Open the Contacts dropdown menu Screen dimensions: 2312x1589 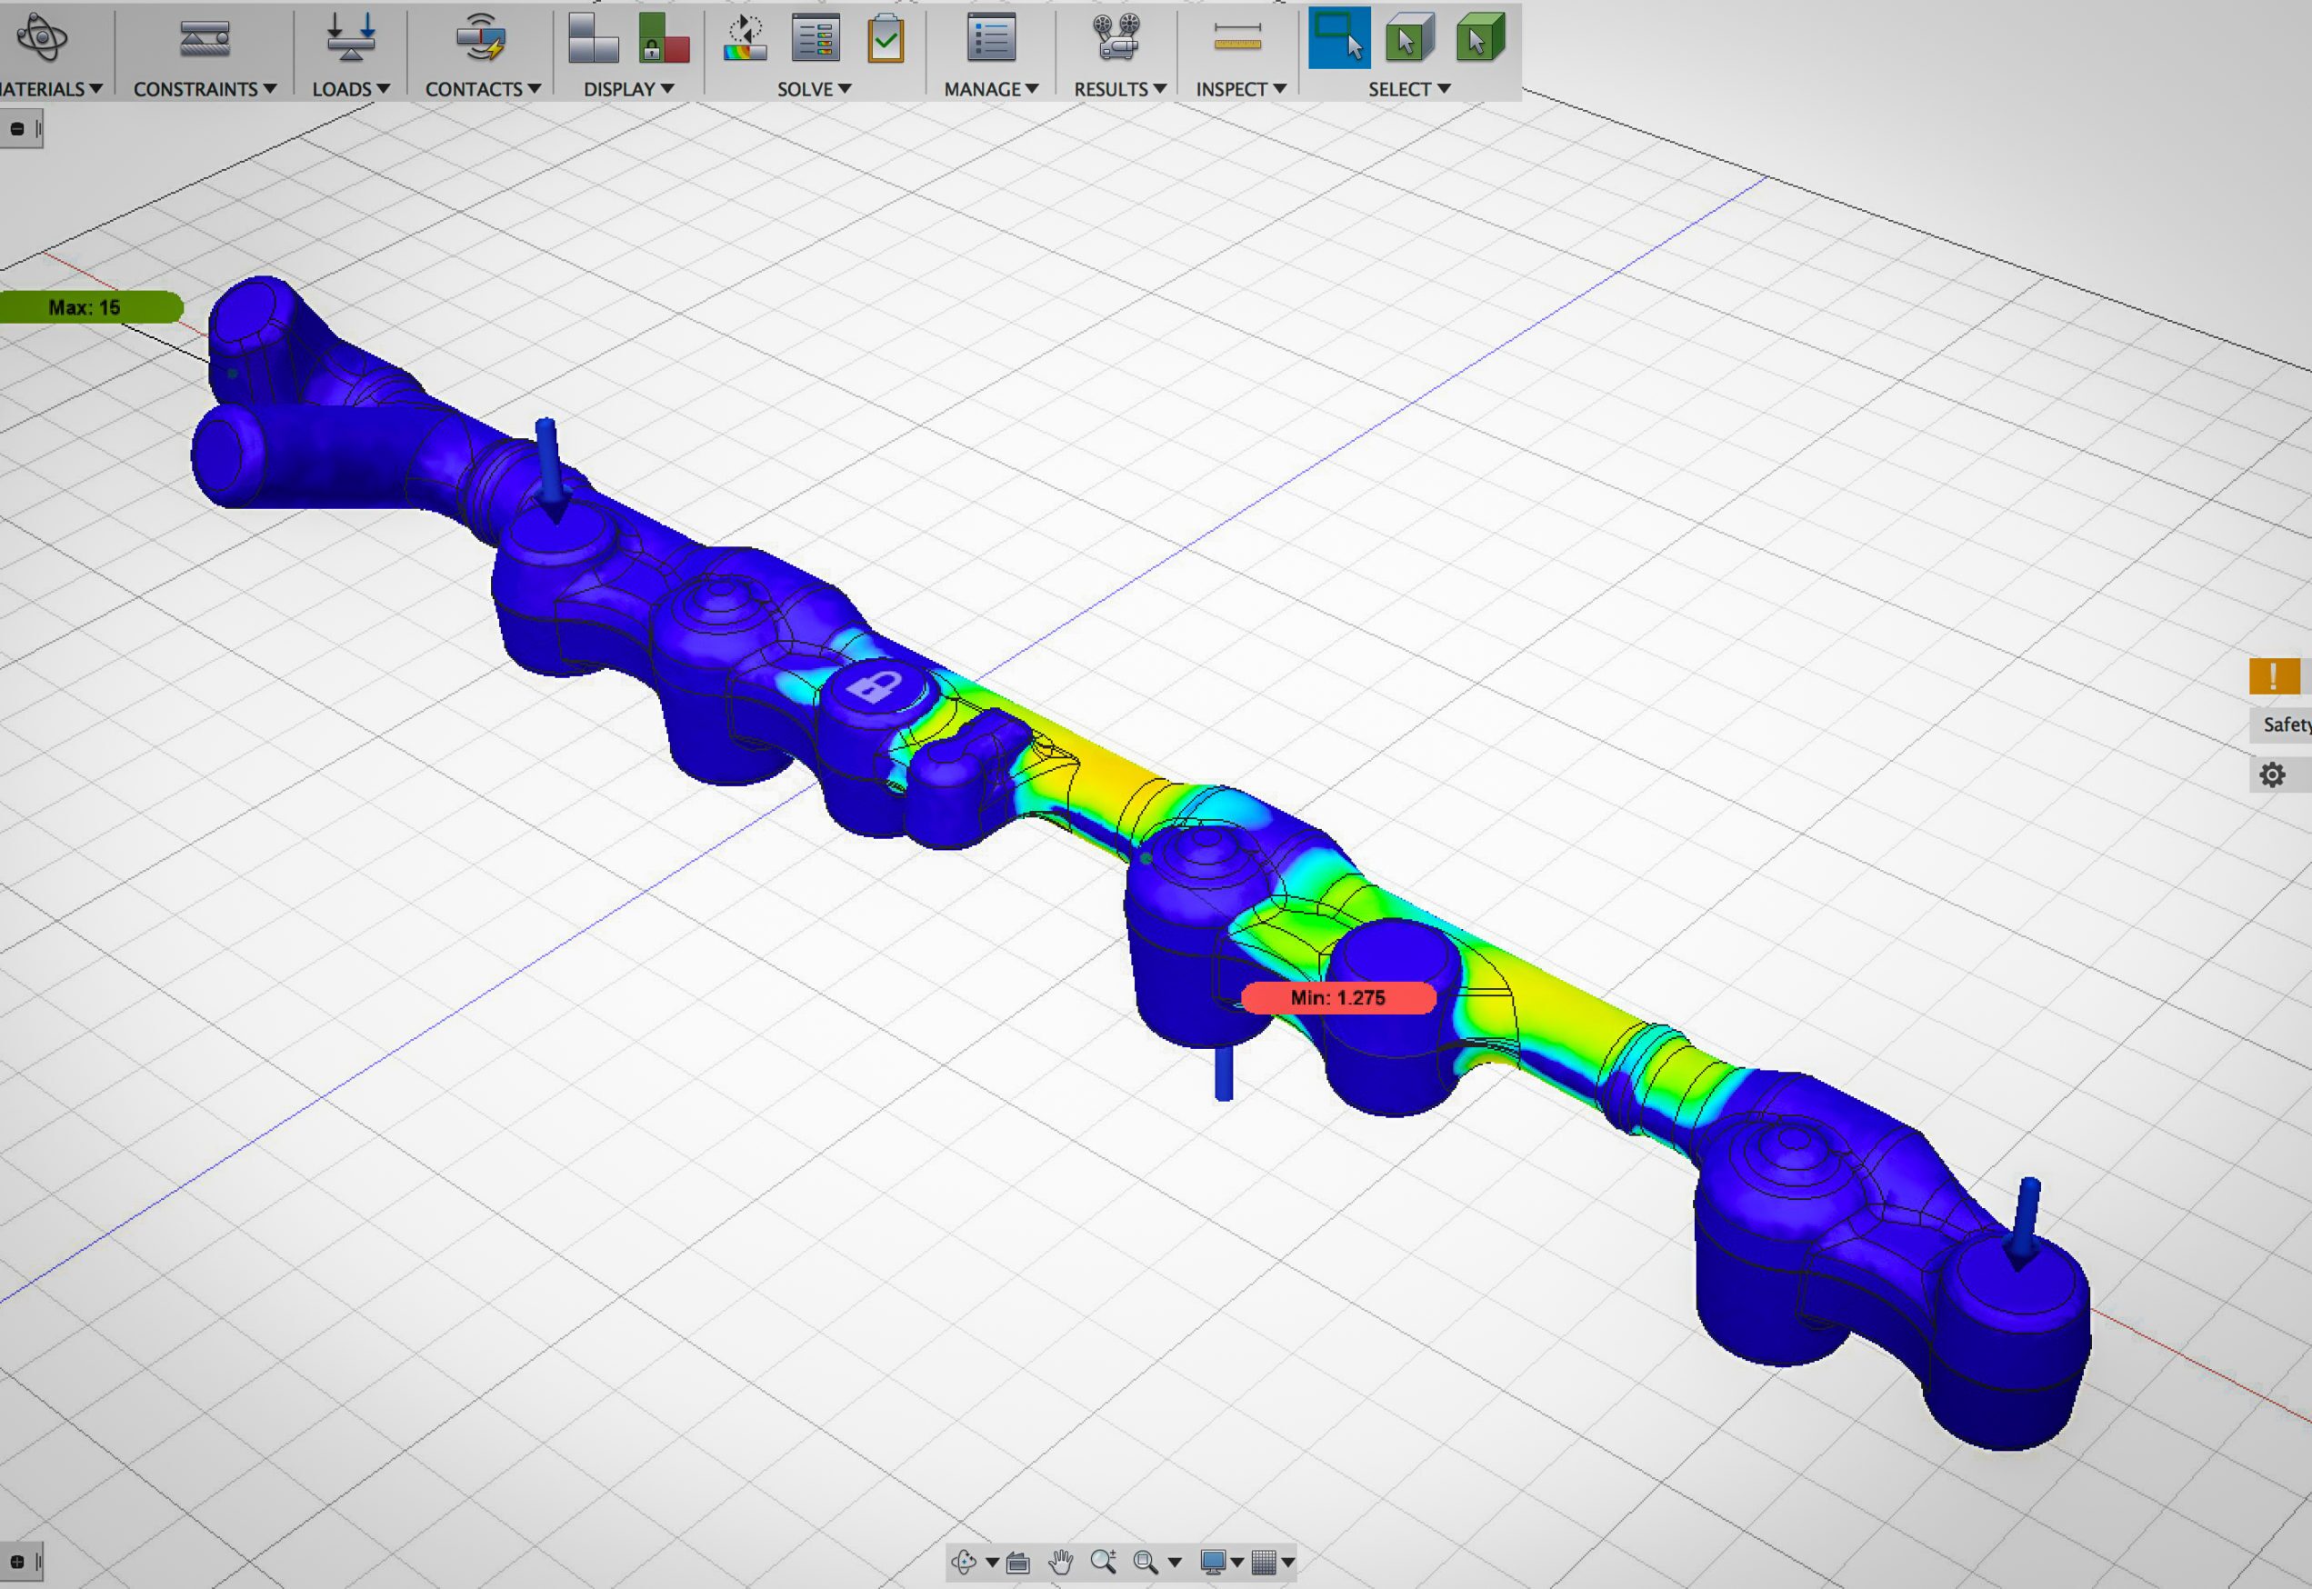[x=483, y=88]
